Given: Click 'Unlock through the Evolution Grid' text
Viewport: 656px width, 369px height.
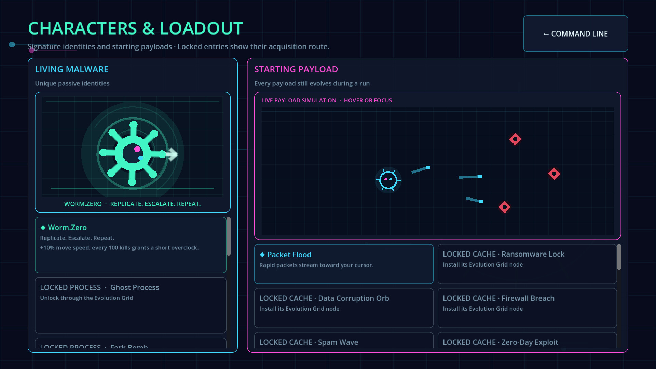Looking at the screenshot, I should coord(86,298).
